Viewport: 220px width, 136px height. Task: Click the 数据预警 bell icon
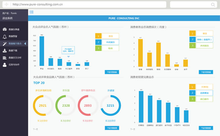click(x=5, y=37)
